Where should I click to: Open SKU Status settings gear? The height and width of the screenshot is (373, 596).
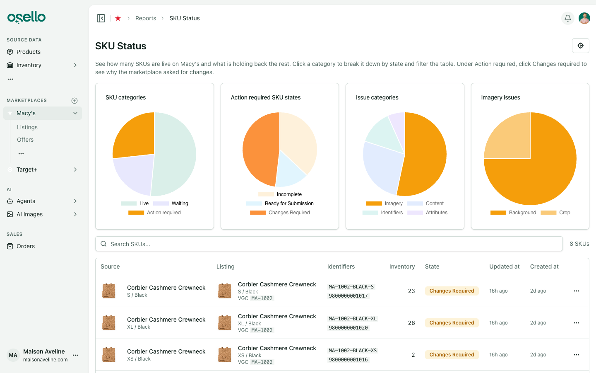point(581,46)
